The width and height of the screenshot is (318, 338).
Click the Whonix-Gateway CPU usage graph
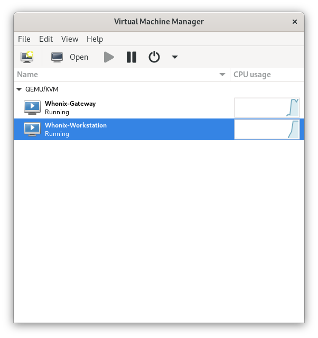(x=267, y=107)
